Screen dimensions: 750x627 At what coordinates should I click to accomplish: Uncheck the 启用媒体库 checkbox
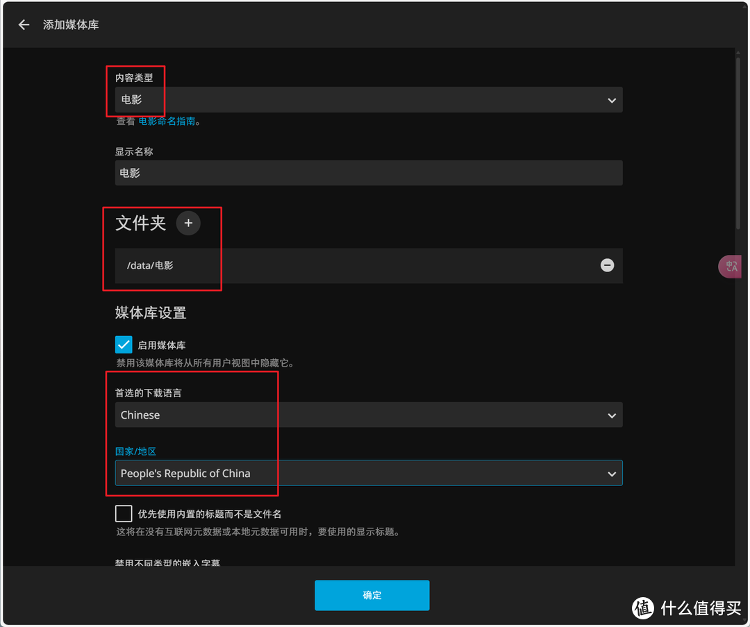pyautogui.click(x=124, y=344)
